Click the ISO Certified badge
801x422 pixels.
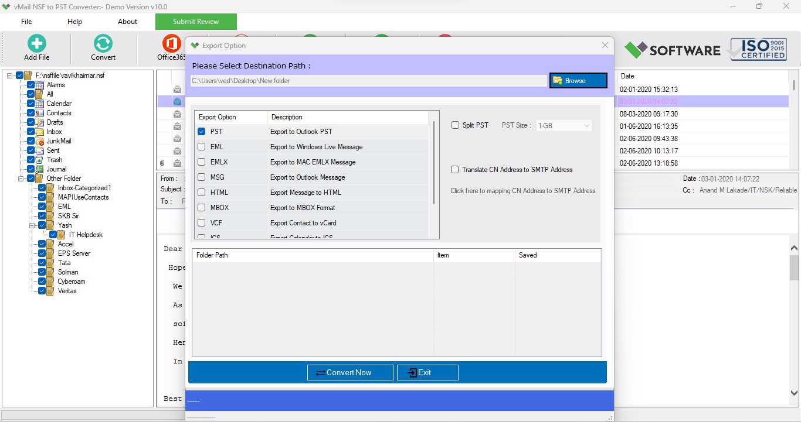[758, 50]
